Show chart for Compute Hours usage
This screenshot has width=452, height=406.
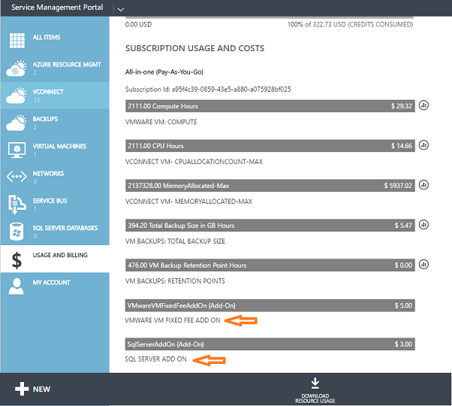pos(423,105)
